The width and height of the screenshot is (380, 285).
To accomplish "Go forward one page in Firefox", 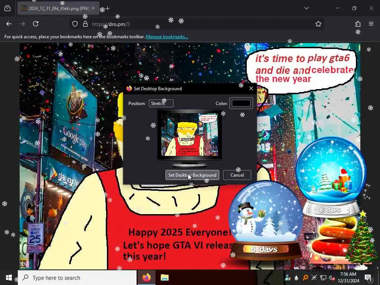I will pos(22,24).
